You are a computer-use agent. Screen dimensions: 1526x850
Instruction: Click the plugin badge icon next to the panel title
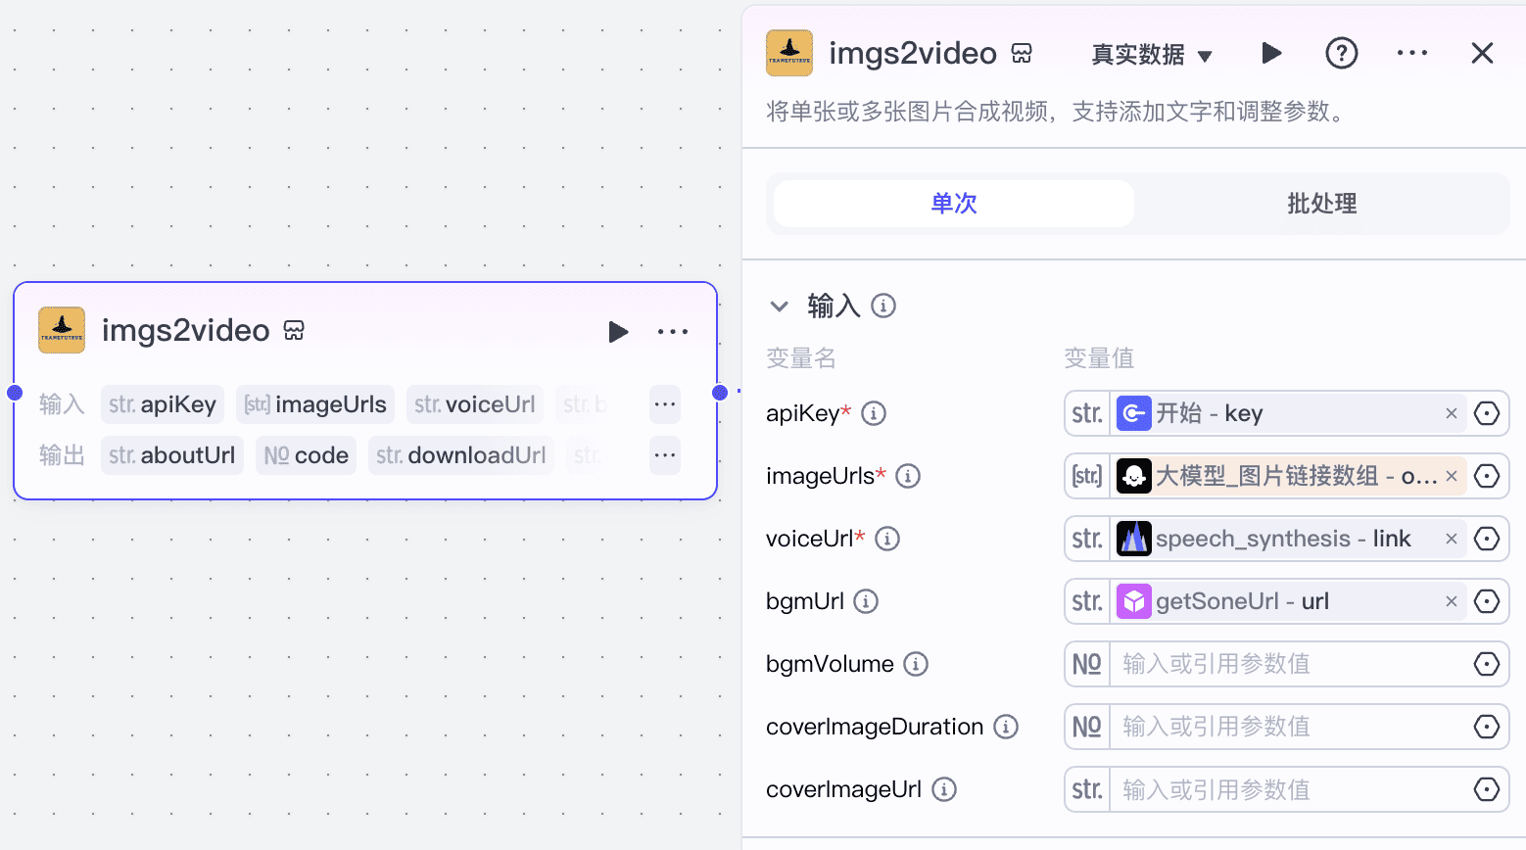(x=1022, y=53)
